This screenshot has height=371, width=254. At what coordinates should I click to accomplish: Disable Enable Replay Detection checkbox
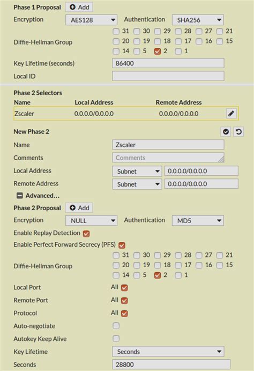click(x=86, y=233)
